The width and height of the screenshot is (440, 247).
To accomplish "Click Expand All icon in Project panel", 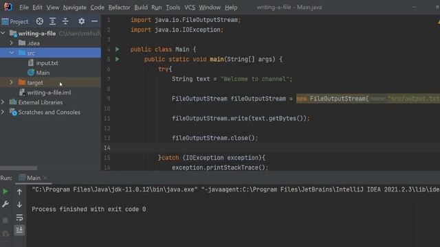I will point(52,21).
